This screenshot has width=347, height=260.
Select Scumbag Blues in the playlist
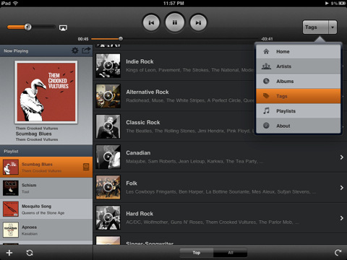(46, 167)
